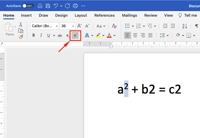Click the Tell me search box
This screenshot has height=138, width=200.
coord(187,15)
